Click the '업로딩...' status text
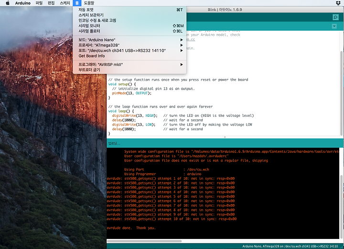The width and height of the screenshot is (344, 249). point(114,144)
